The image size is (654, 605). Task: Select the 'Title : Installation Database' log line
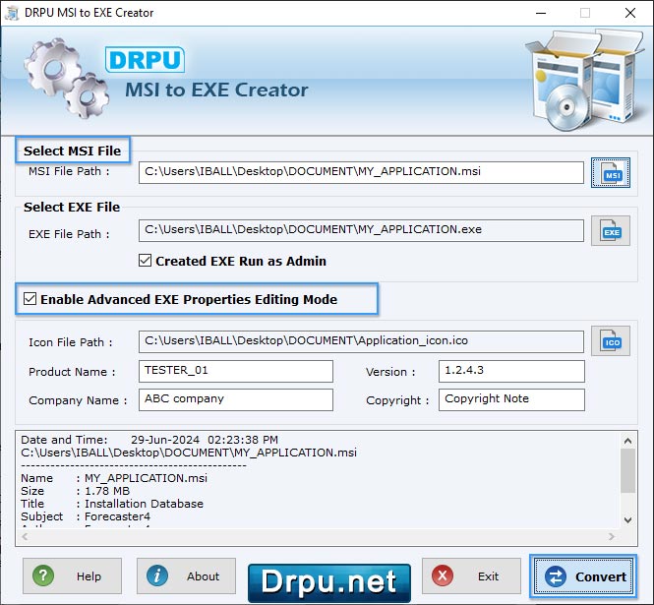click(112, 504)
